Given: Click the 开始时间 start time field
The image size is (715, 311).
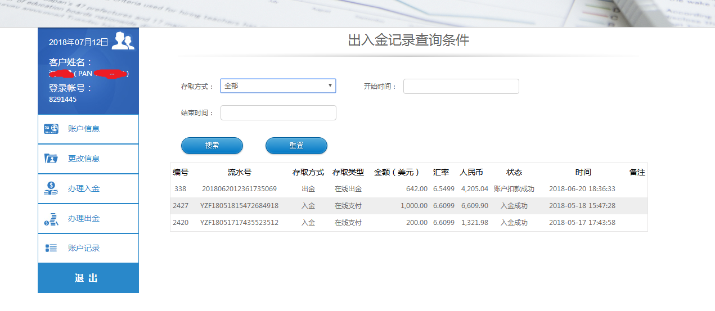Looking at the screenshot, I should tap(461, 86).
